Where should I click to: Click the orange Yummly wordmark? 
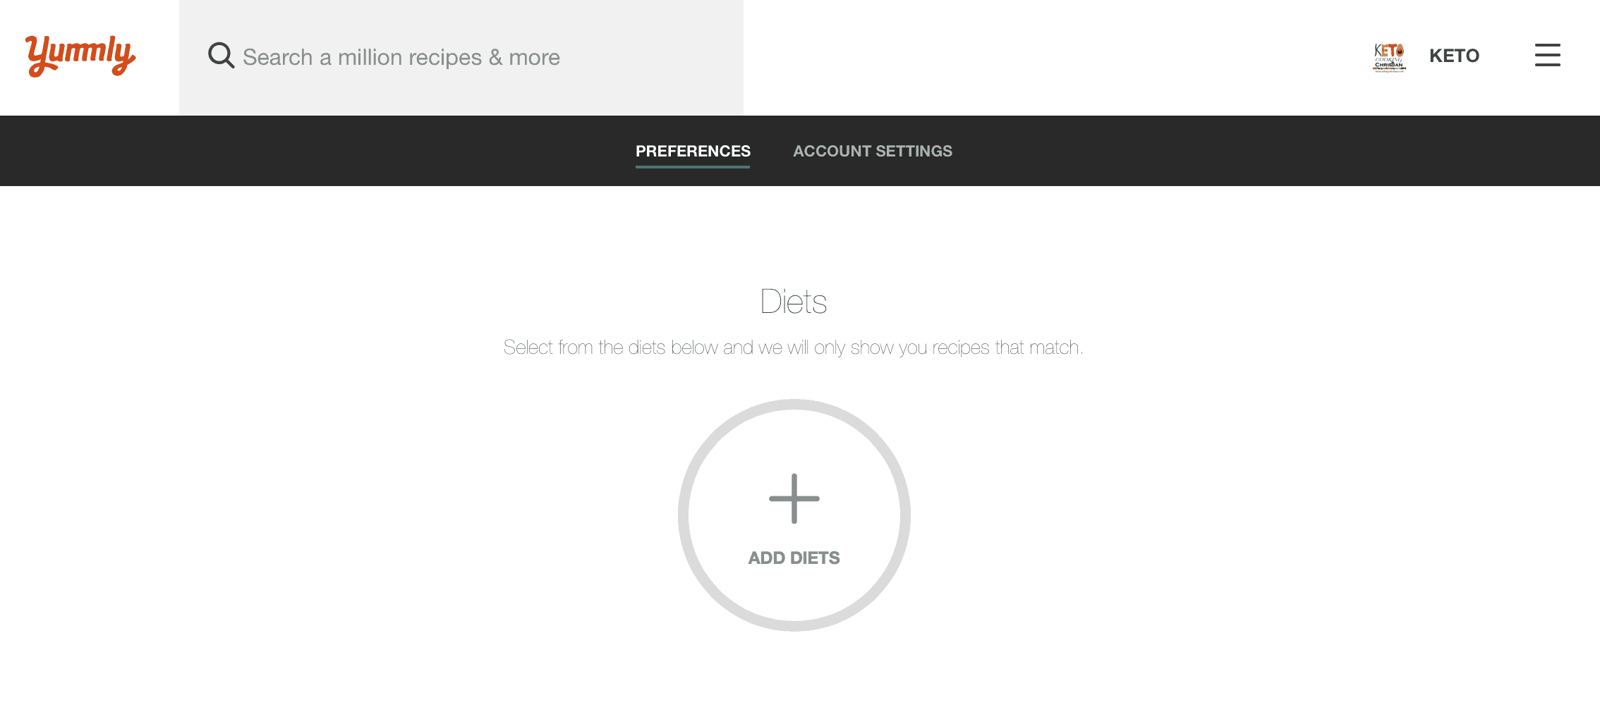pyautogui.click(x=80, y=56)
